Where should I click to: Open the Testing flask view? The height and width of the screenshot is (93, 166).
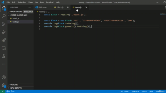[x=4, y=56]
